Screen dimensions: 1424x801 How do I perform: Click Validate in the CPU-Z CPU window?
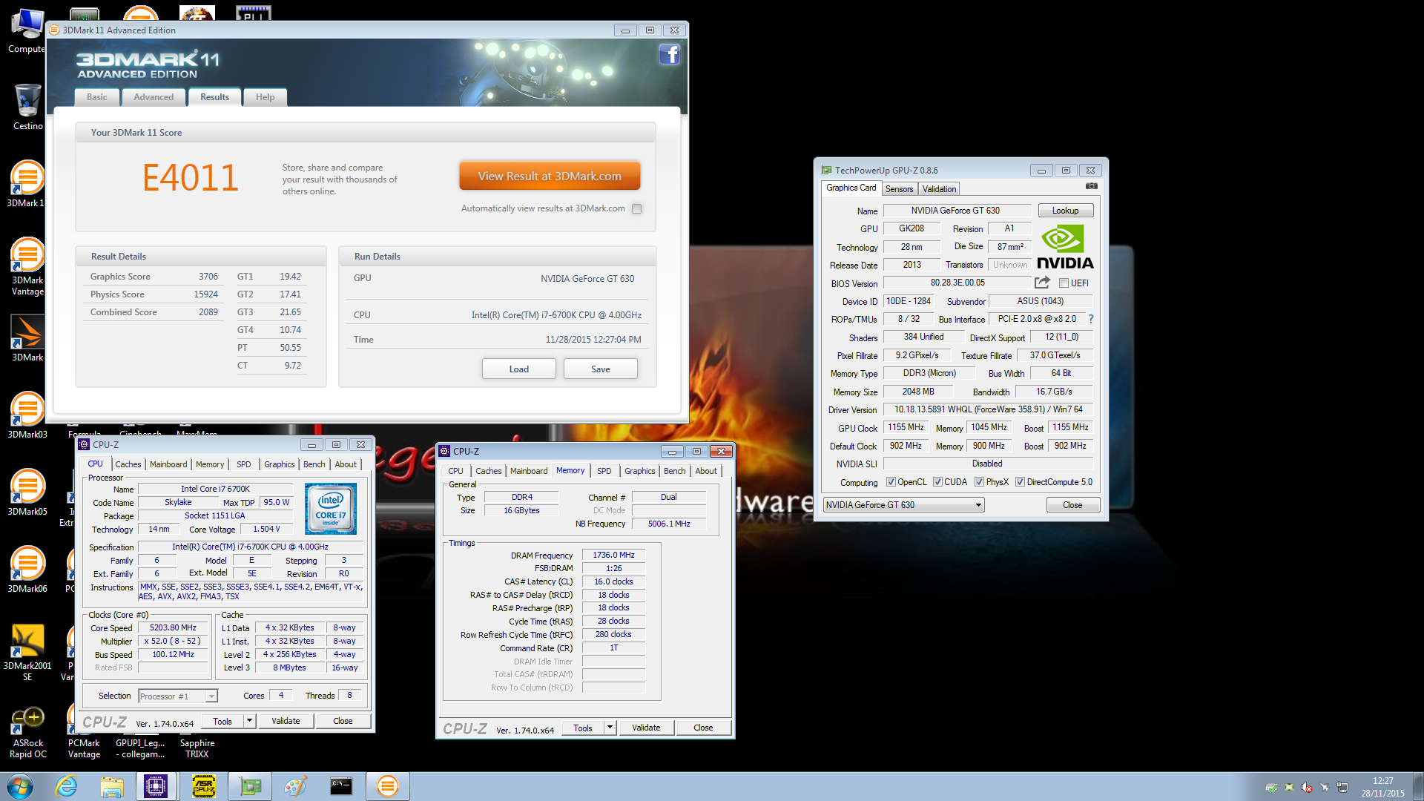[x=286, y=721]
